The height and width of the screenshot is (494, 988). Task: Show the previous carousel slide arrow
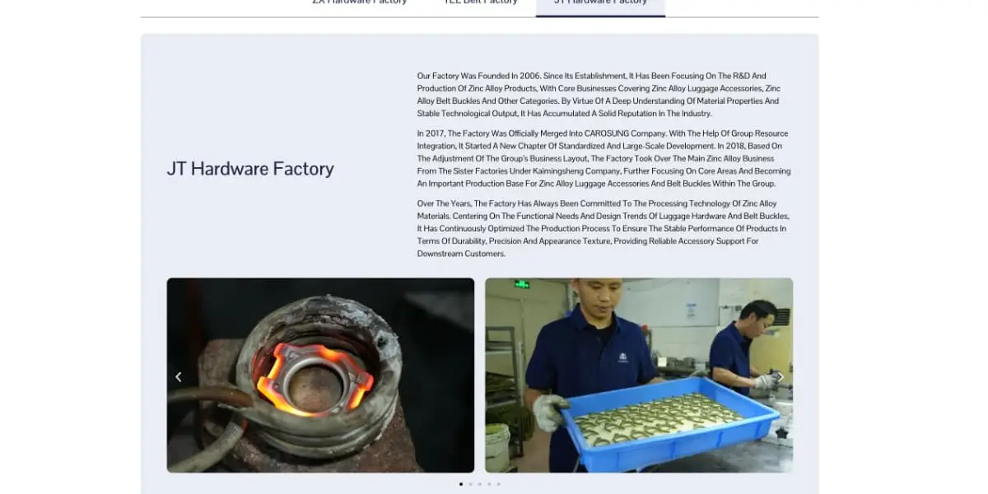(x=179, y=376)
